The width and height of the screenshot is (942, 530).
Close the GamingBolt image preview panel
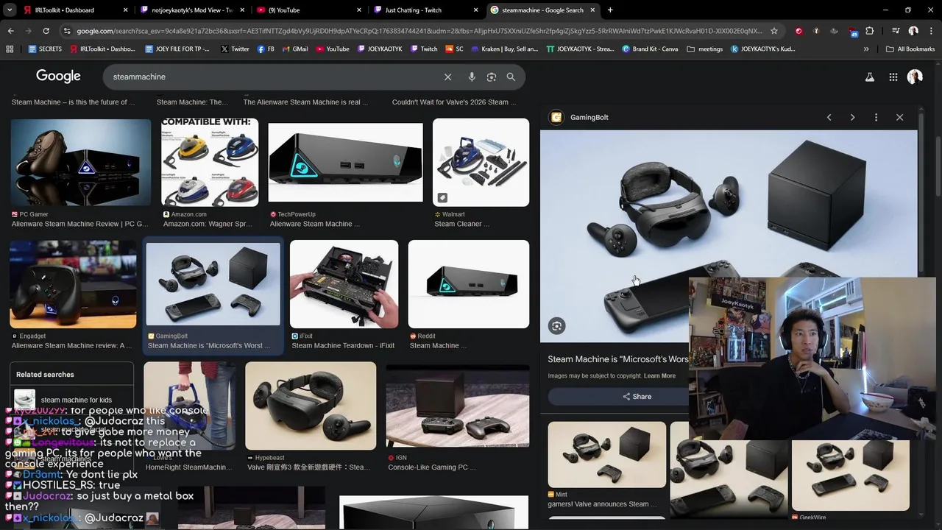click(899, 117)
